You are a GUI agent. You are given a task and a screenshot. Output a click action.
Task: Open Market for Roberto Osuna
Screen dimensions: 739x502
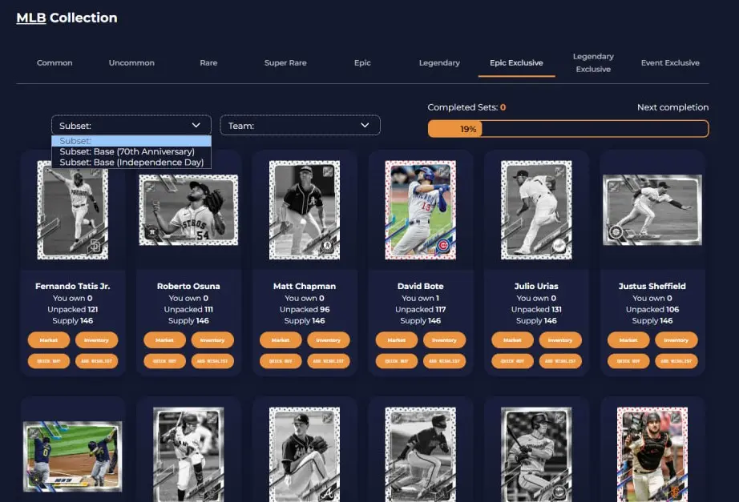(164, 340)
